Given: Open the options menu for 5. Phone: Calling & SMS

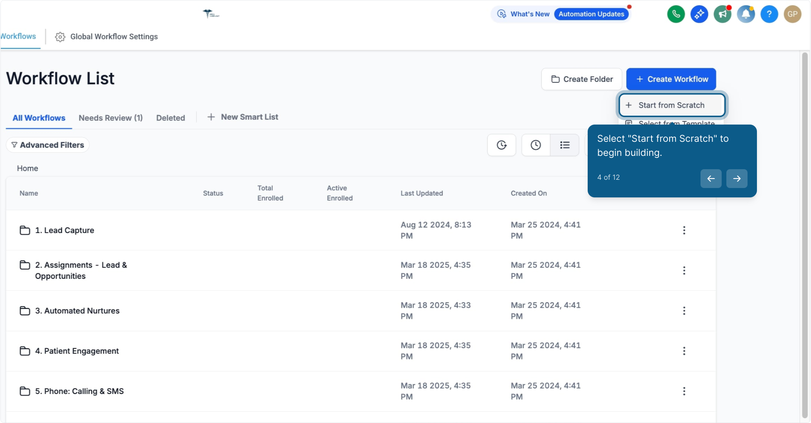Looking at the screenshot, I should click(684, 391).
